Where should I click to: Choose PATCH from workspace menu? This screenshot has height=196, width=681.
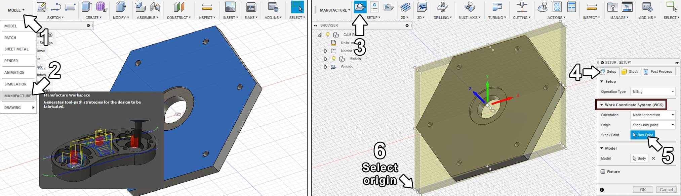(x=10, y=38)
